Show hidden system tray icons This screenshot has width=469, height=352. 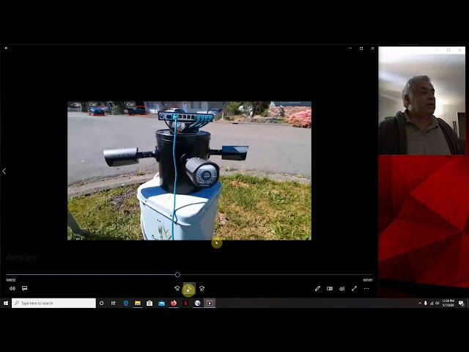tap(420, 303)
